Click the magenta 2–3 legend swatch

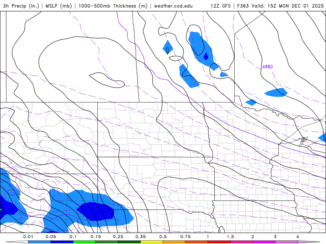[264, 242]
